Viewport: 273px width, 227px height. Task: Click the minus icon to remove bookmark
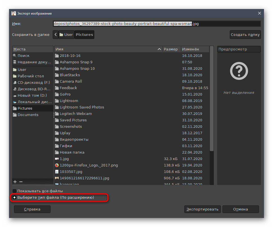[x=21, y=182]
